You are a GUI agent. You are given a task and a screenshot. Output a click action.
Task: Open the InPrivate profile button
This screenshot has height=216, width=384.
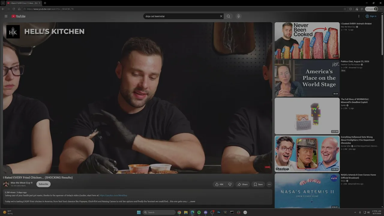click(372, 9)
